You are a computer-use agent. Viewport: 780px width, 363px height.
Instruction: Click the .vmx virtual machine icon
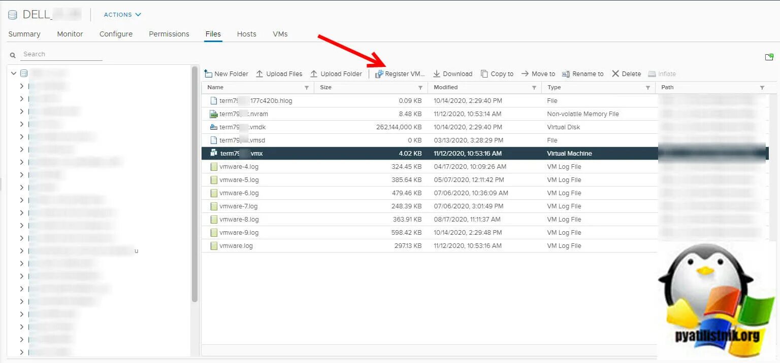[x=214, y=153]
